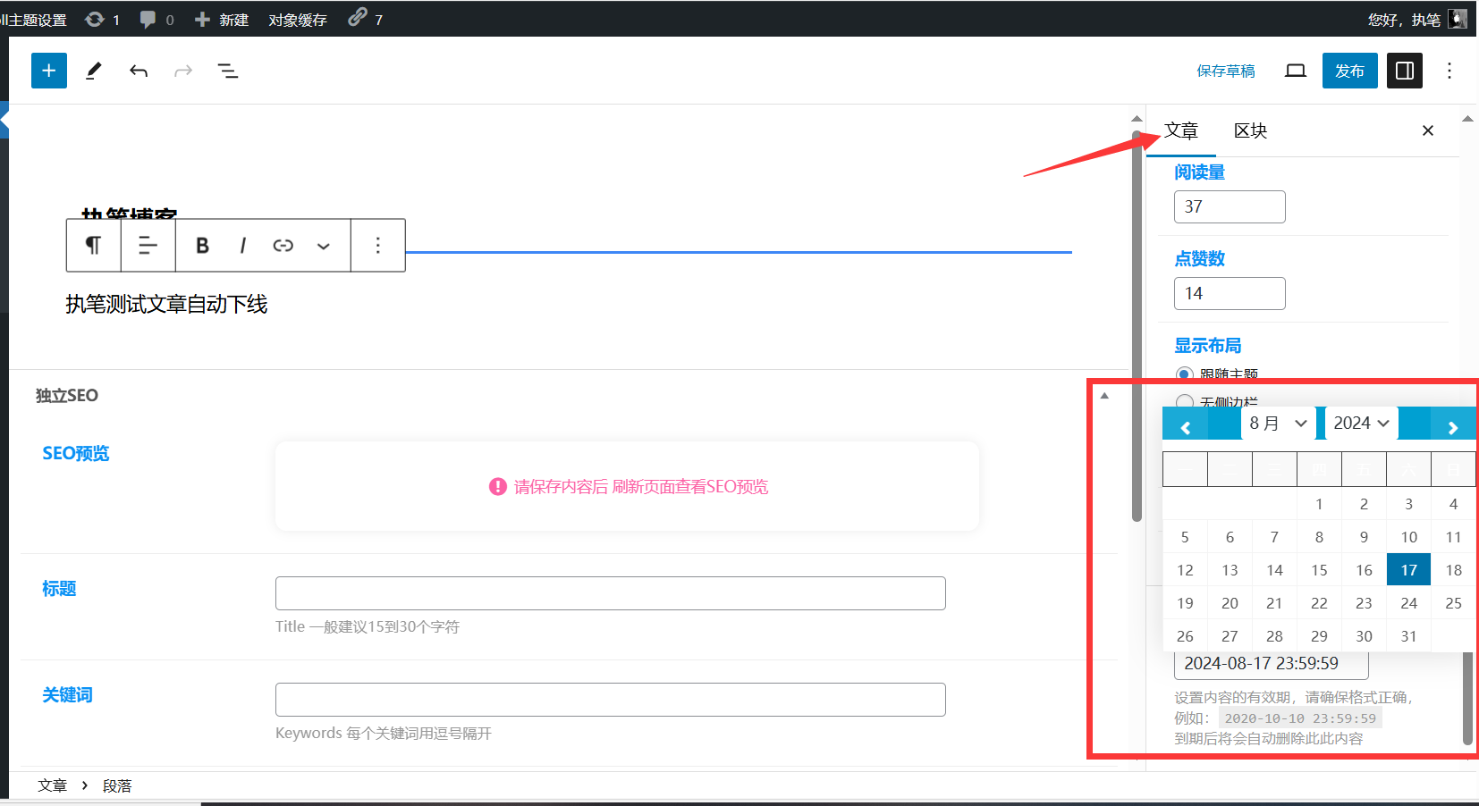Choose day 29 in the calendar
The height and width of the screenshot is (806, 1479).
point(1319,636)
